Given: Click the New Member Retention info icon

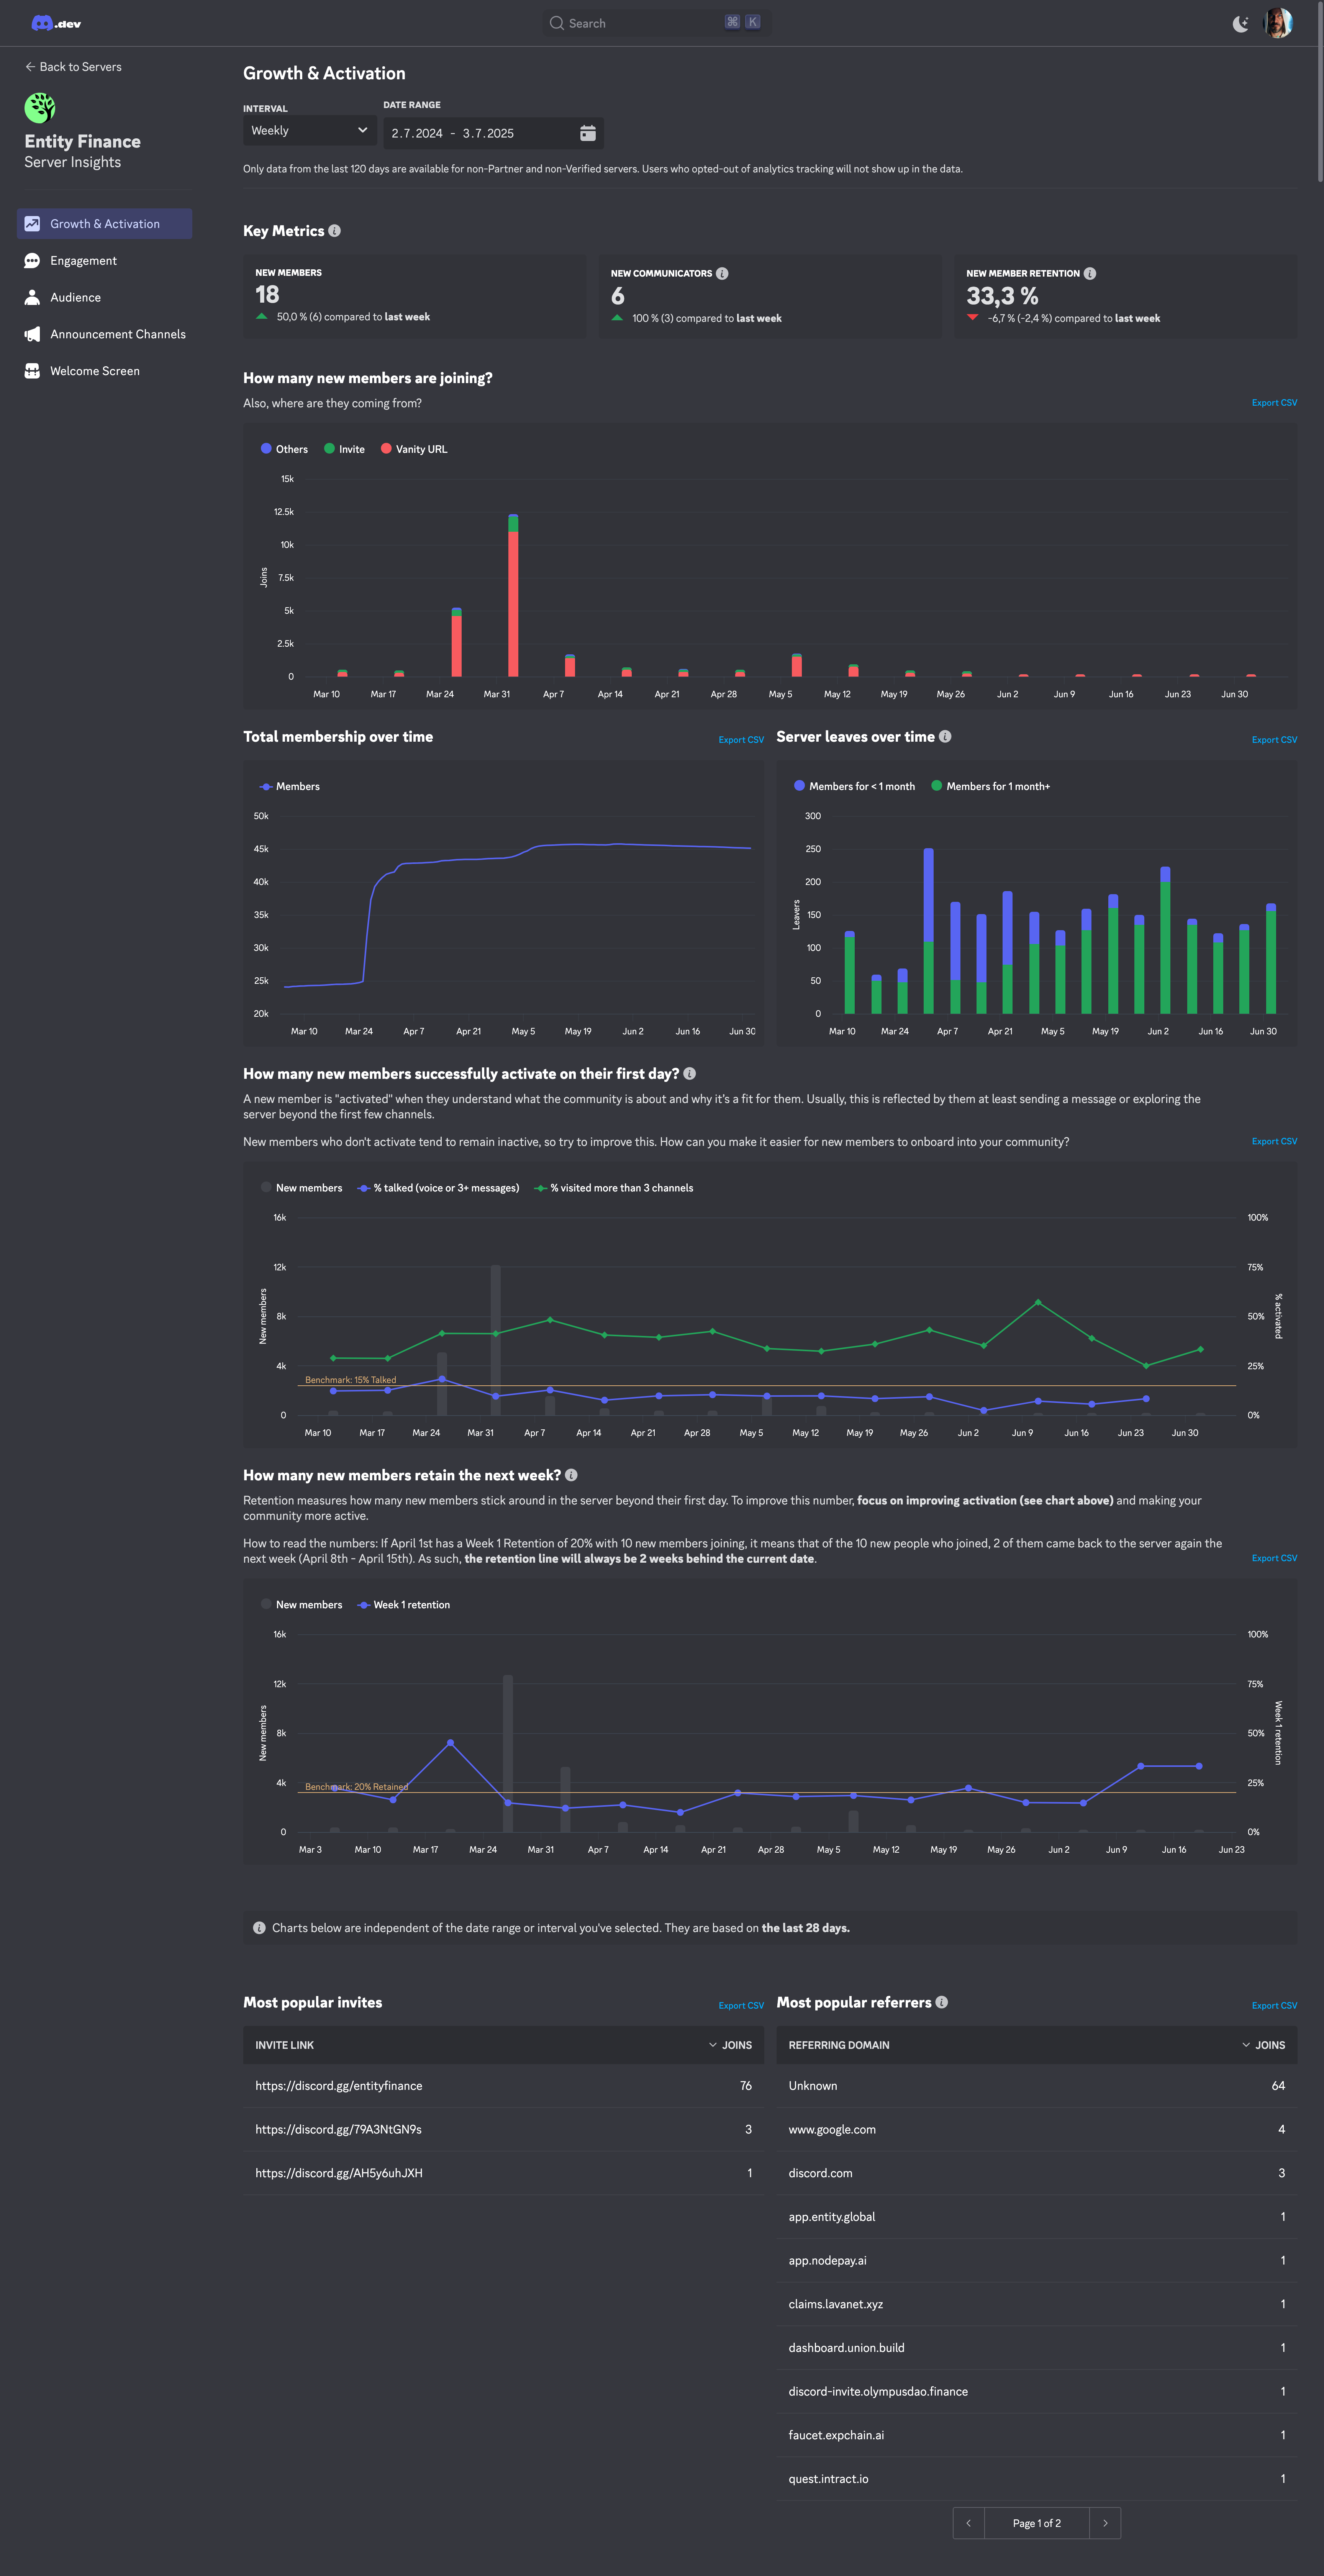Looking at the screenshot, I should pyautogui.click(x=1090, y=273).
